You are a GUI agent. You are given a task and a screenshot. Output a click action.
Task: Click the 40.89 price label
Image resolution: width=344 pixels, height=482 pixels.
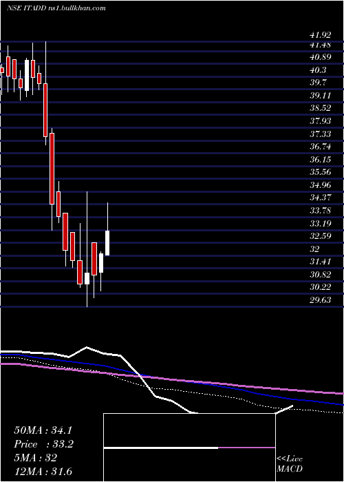click(x=321, y=57)
